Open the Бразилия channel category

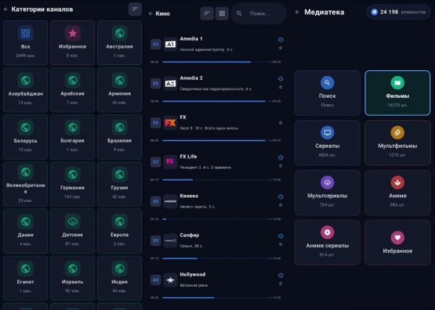120,137
